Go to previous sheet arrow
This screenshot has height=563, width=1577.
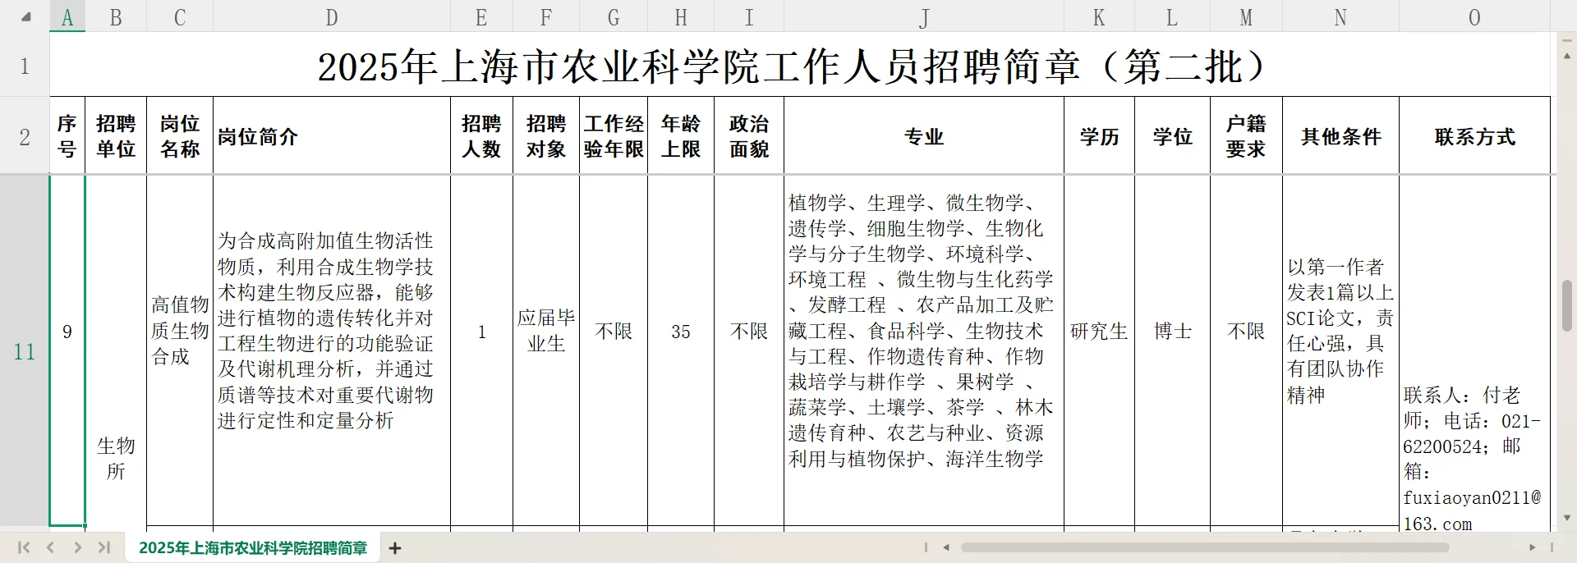[51, 547]
